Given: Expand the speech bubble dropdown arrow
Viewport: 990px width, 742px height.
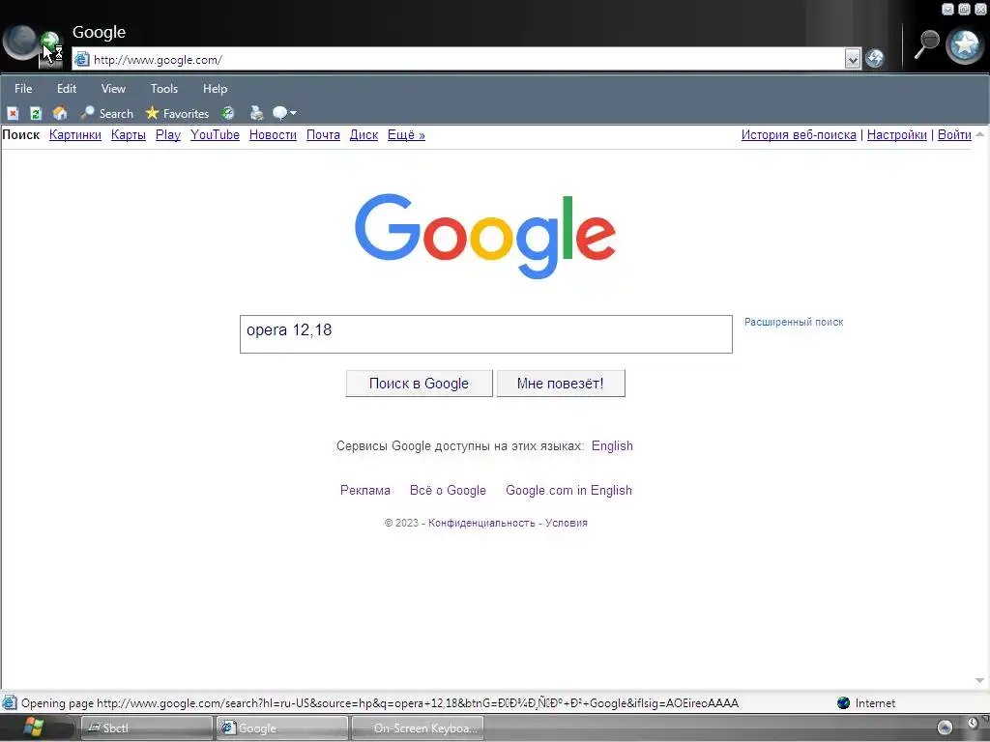Looking at the screenshot, I should click(294, 114).
